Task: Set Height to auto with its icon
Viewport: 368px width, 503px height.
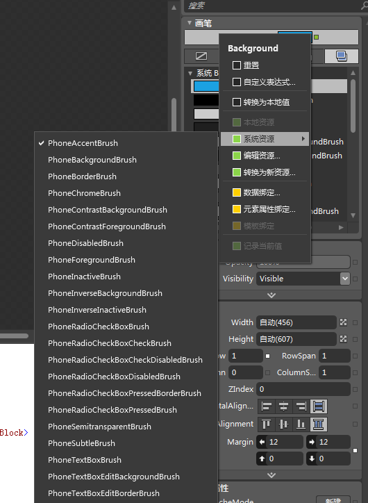Action: pos(343,339)
